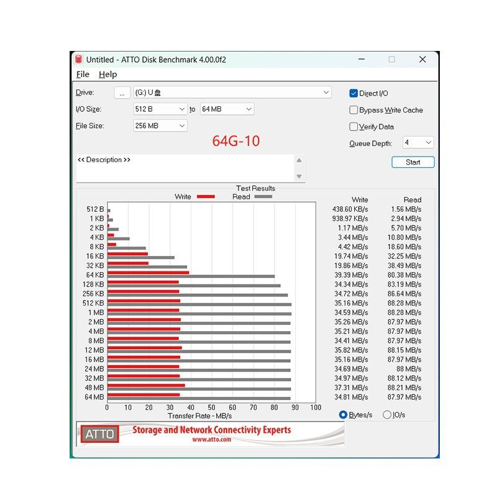Click the 64 KB gray read bar in chart

(x=191, y=276)
